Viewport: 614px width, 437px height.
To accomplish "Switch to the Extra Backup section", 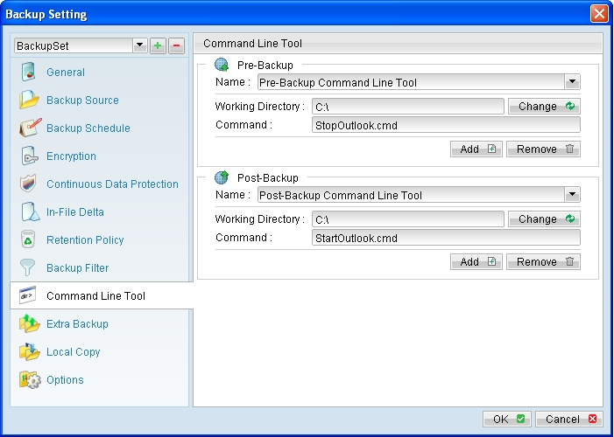I will pyautogui.click(x=77, y=324).
